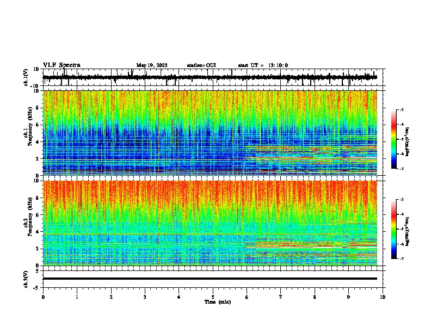
Task: Click the ch.3 flat voltage trace
Action: (210, 279)
